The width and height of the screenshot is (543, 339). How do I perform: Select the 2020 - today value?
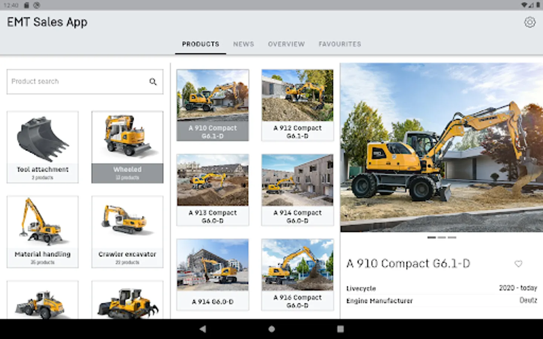[x=518, y=288]
